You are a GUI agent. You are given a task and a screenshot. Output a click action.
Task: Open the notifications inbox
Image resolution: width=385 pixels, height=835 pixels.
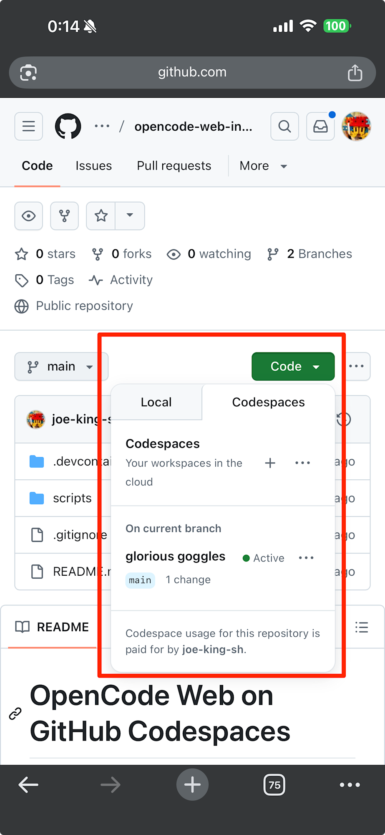320,126
